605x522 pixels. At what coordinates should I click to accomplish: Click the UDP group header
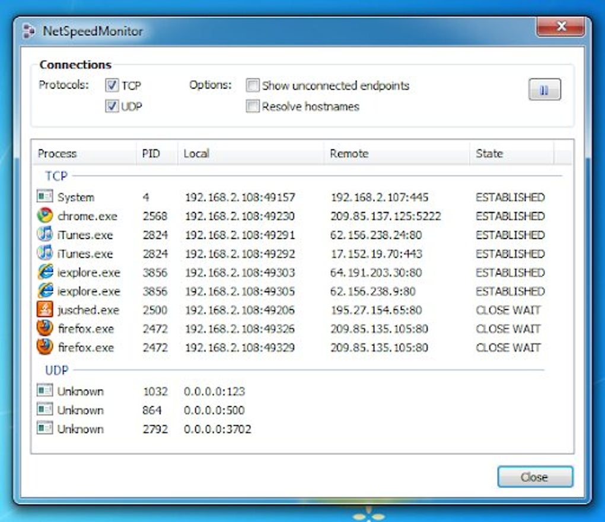[x=57, y=371]
